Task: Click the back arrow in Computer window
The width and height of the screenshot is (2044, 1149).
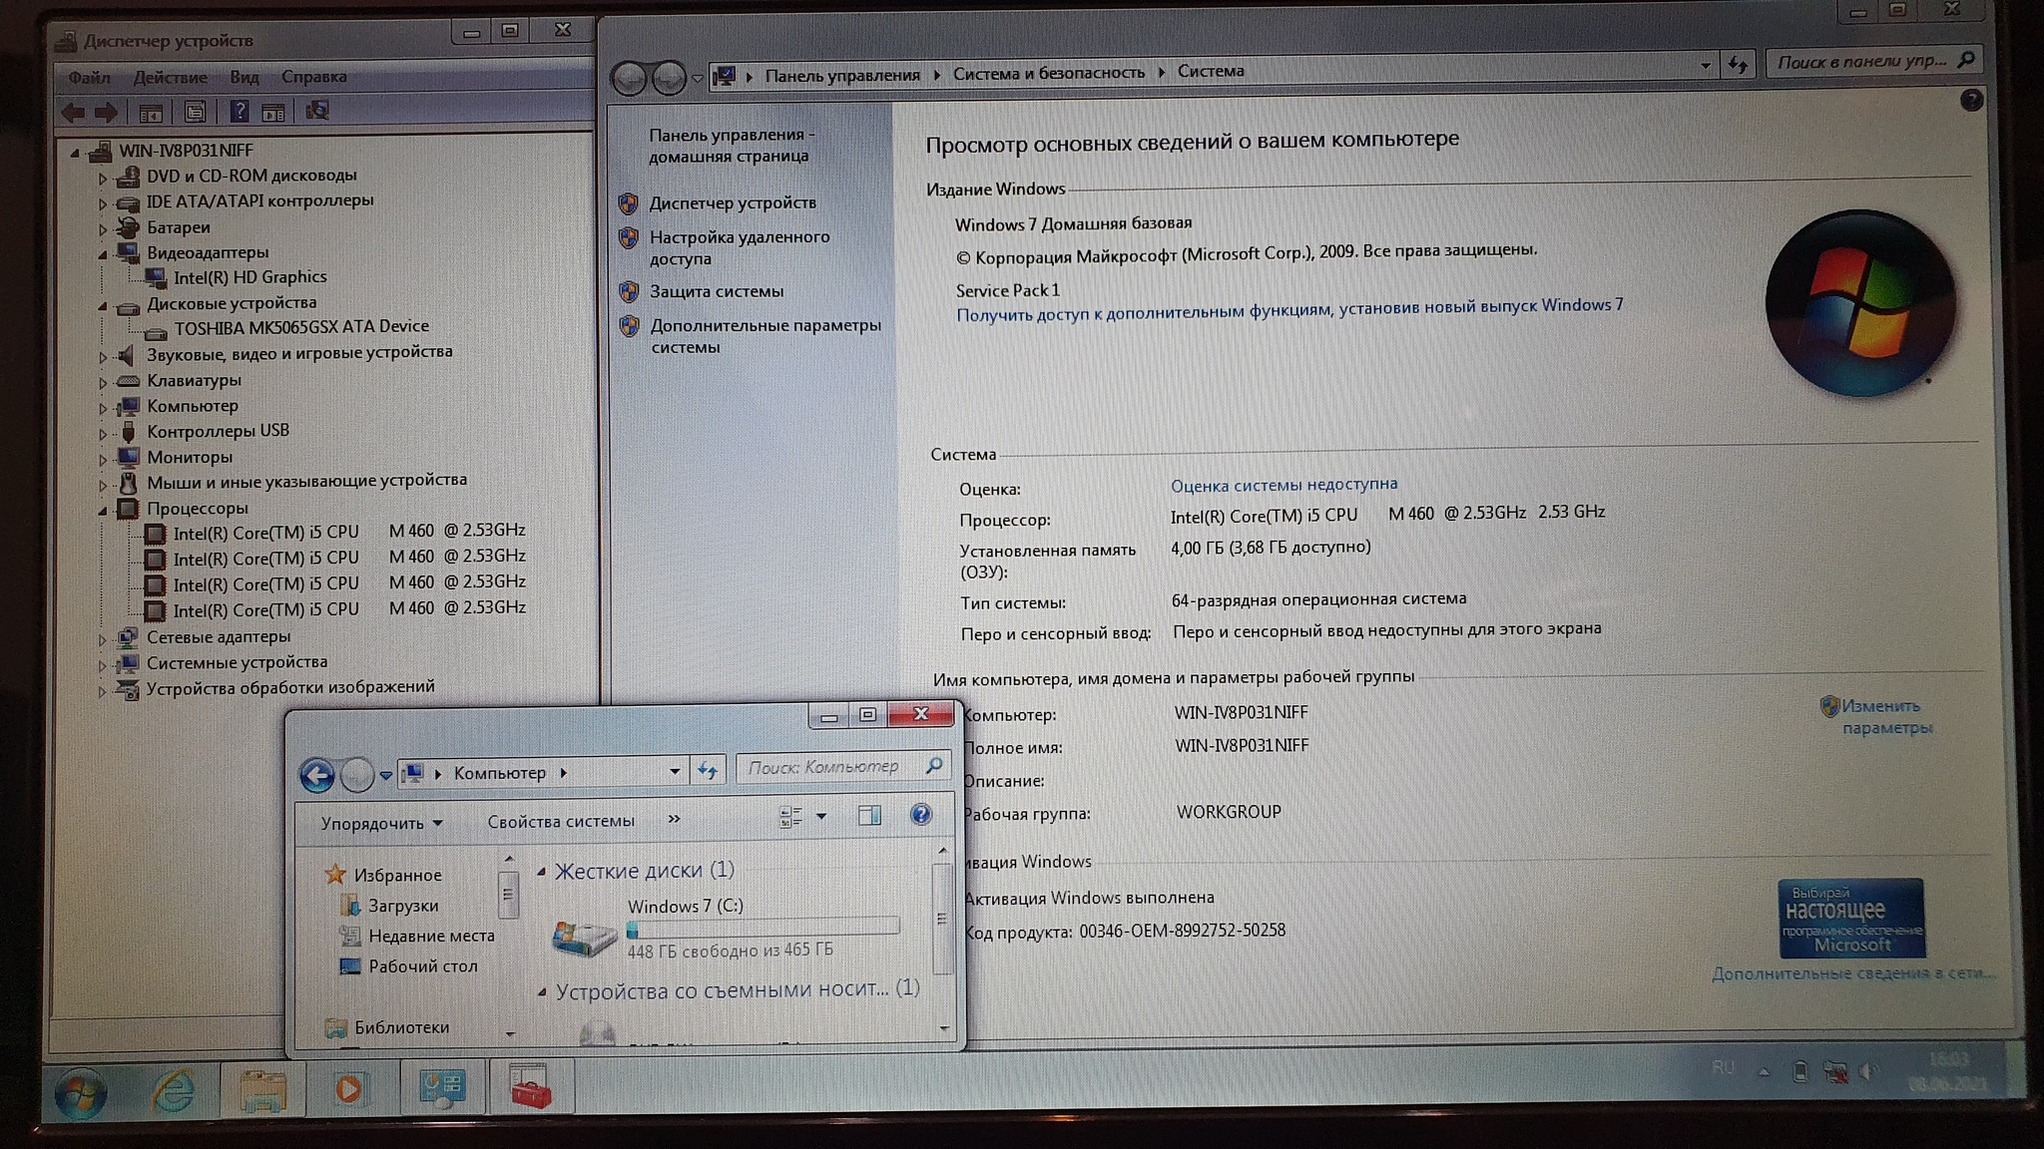Action: tap(317, 775)
